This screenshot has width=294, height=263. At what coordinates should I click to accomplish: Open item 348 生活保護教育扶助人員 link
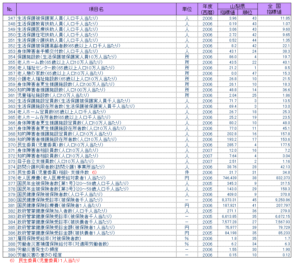coord(58,24)
